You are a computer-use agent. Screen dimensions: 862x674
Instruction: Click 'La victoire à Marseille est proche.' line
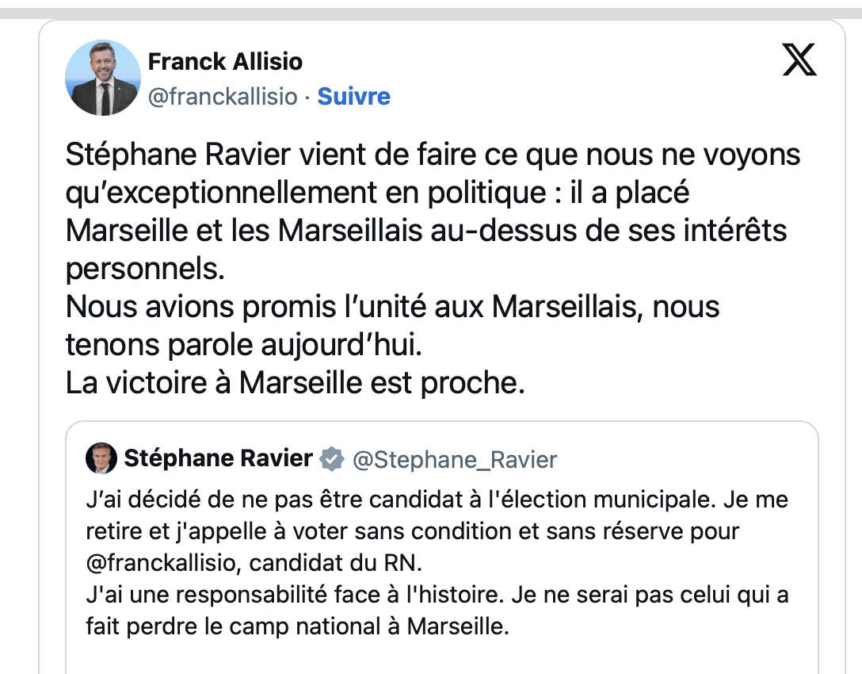[x=296, y=383]
